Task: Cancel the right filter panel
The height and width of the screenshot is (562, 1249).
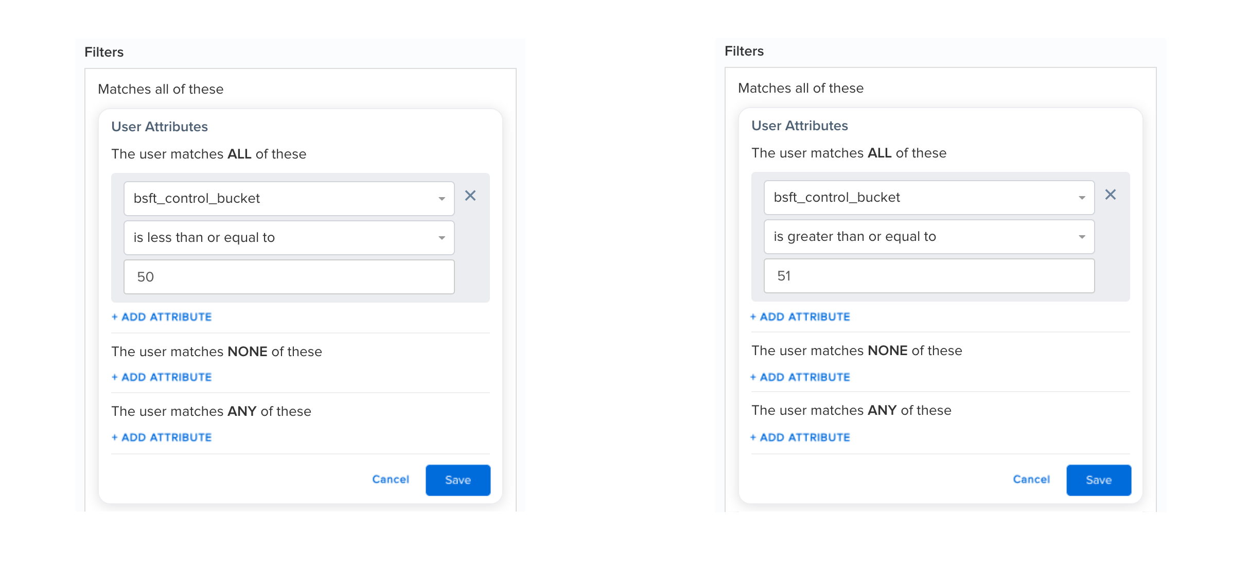Action: click(1031, 480)
